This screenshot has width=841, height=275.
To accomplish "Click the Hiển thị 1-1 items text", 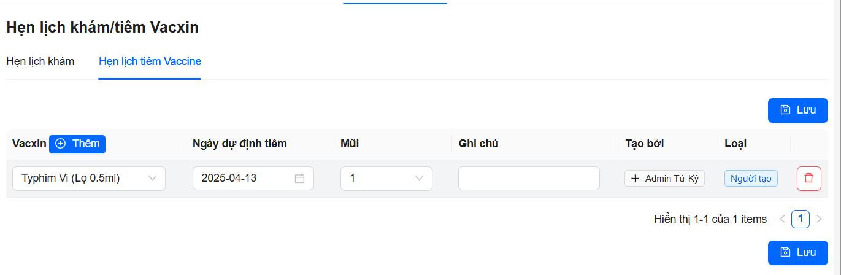I will point(710,219).
